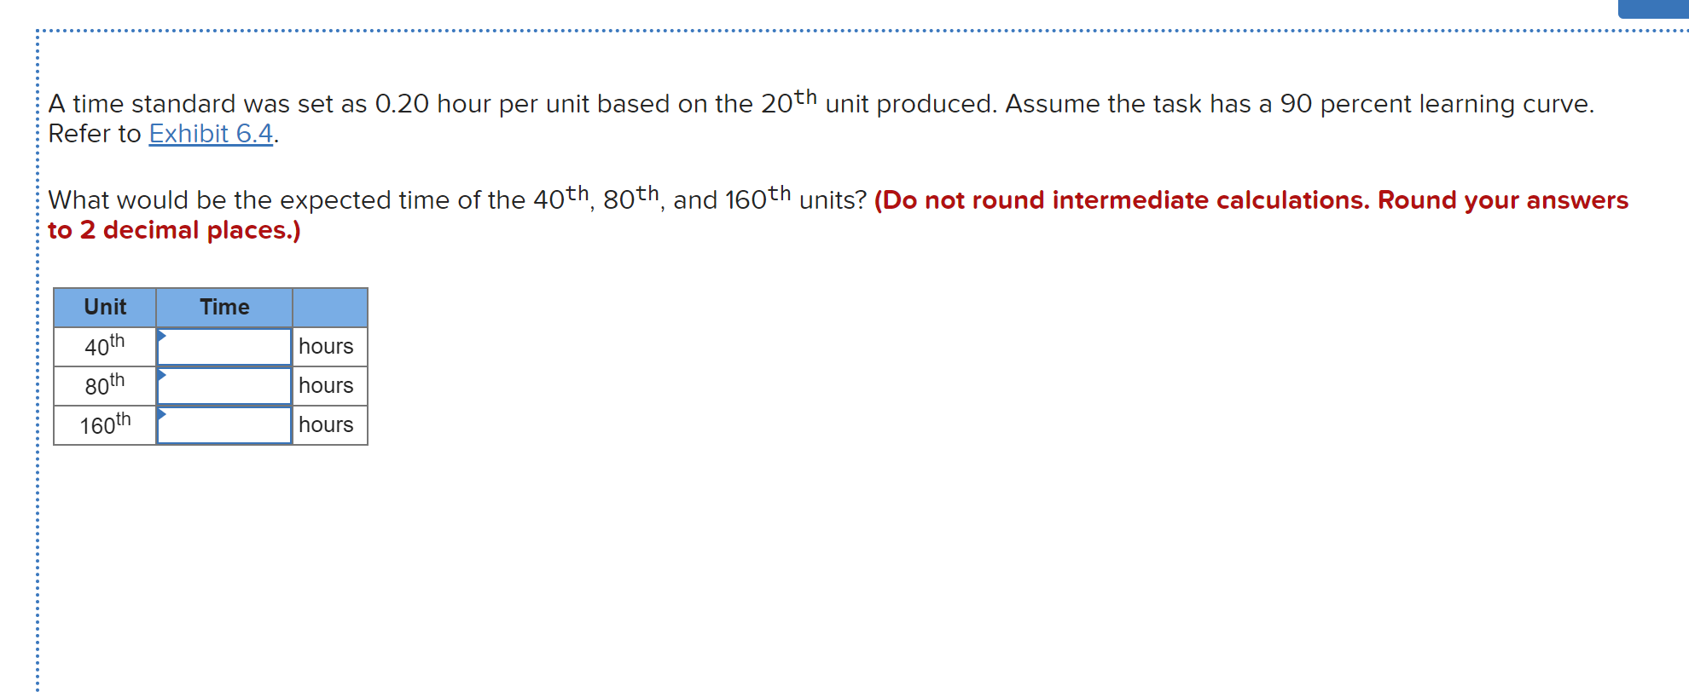Select the Unit column header cell
This screenshot has width=1689, height=692.
click(104, 307)
